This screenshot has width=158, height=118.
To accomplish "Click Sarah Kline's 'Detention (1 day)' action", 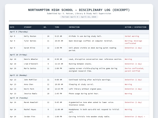I will [x=133, y=48].
